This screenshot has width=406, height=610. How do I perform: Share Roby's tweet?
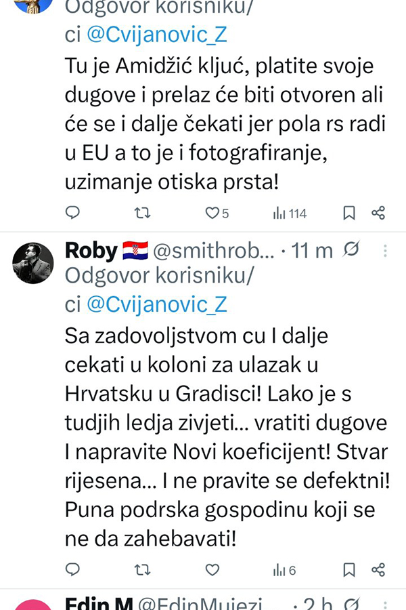[x=378, y=569]
